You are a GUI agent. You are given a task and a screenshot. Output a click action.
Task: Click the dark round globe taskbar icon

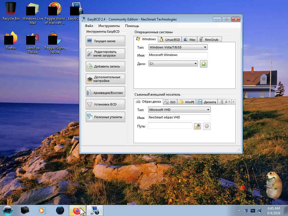click(60, 210)
